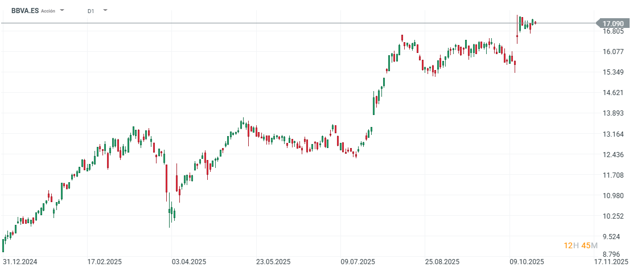Click the 10.252 price axis label
Viewport: 637px width, 271px height.
click(613, 216)
